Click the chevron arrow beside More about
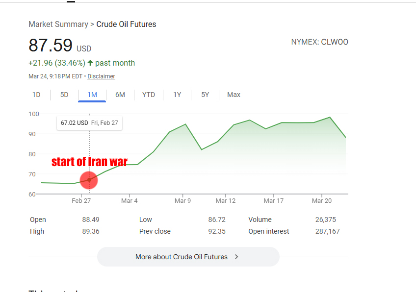Viewport: 416px width, 292px height. coord(236,257)
